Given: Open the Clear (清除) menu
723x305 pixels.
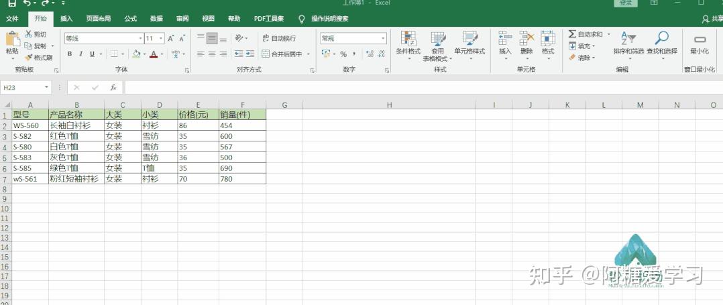Looking at the screenshot, I should 582,58.
